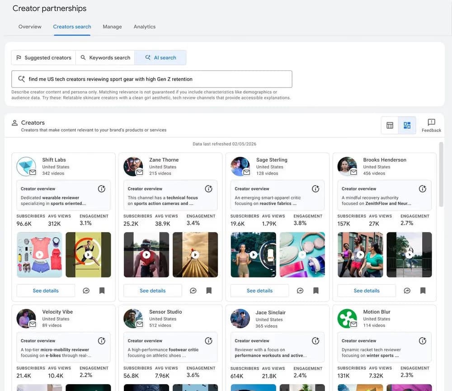This screenshot has height=391, width=452.
Task: Play Sage Sterling jogging woman video
Action: pos(253,255)
